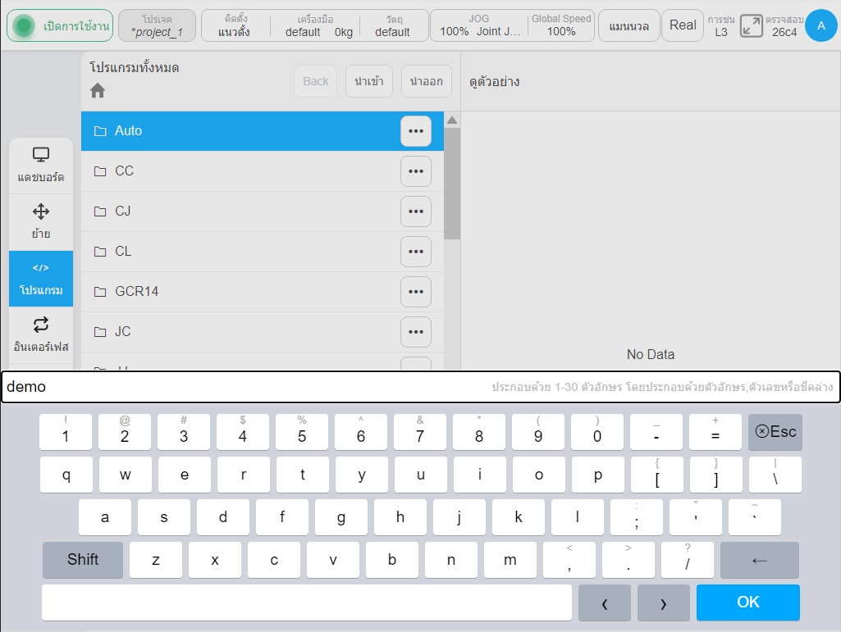Open the แดชบอร์ด dashboard sidebar tab
Image resolution: width=841 pixels, height=632 pixels.
click(x=41, y=165)
